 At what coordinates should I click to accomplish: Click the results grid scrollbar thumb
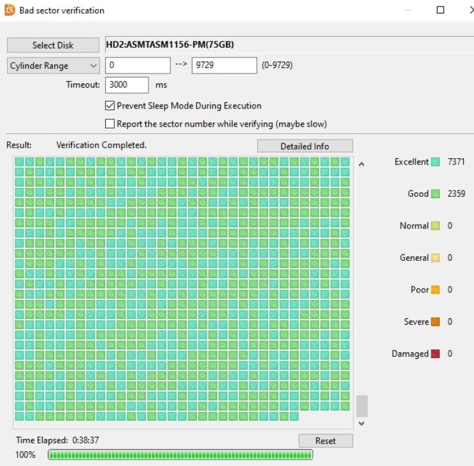362,406
